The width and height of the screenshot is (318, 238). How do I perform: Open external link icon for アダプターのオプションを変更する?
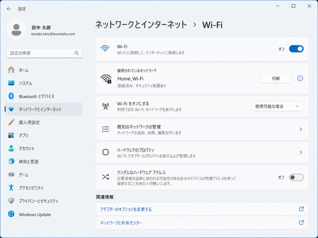pos(301,209)
